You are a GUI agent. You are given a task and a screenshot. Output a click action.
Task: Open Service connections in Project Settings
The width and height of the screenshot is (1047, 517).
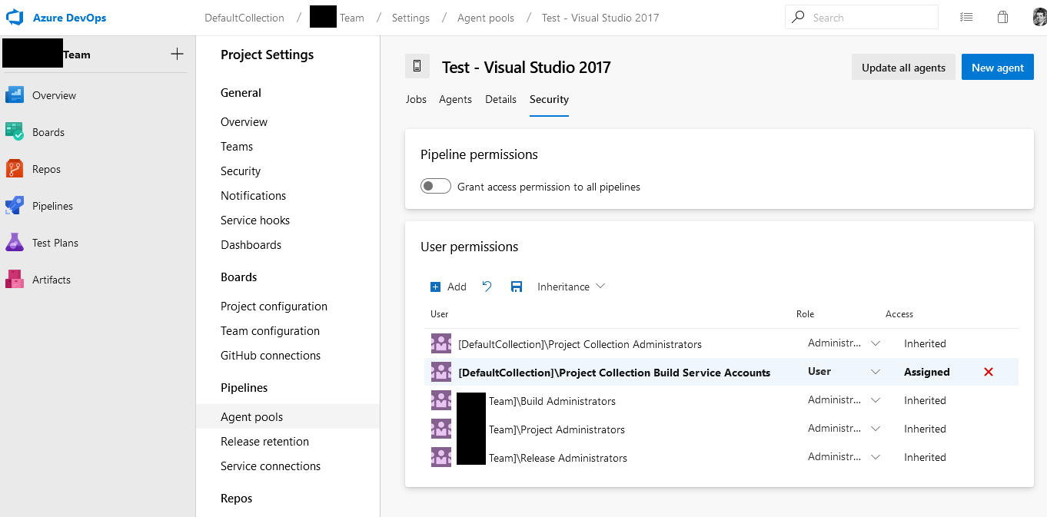point(271,466)
